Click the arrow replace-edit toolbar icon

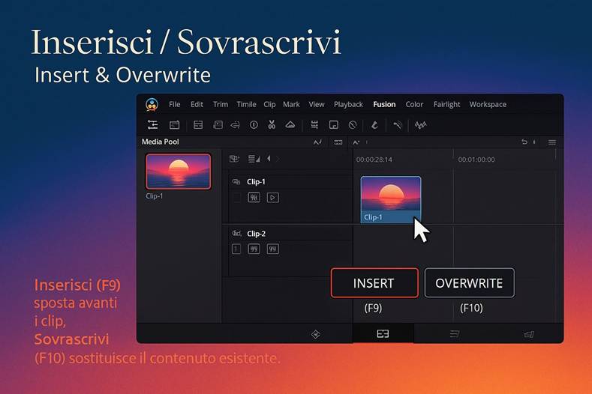pyautogui.click(x=235, y=125)
